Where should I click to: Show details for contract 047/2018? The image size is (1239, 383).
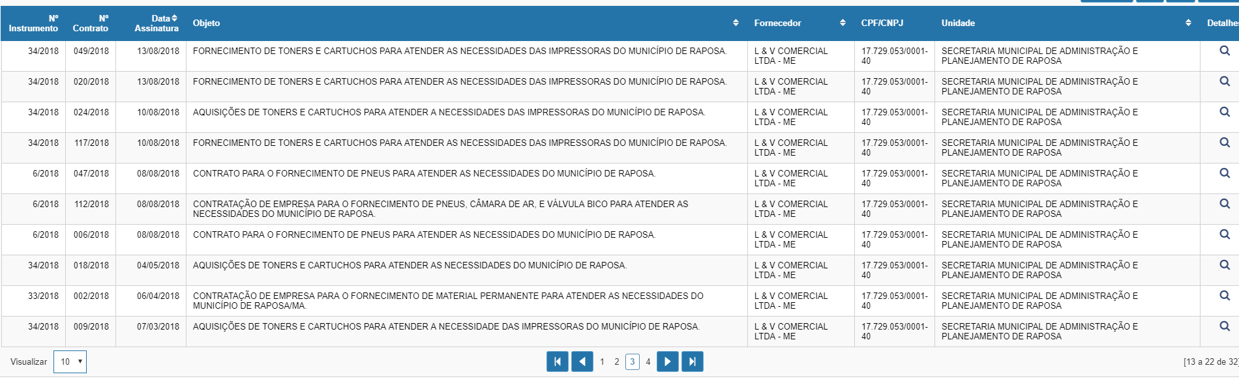[1224, 173]
